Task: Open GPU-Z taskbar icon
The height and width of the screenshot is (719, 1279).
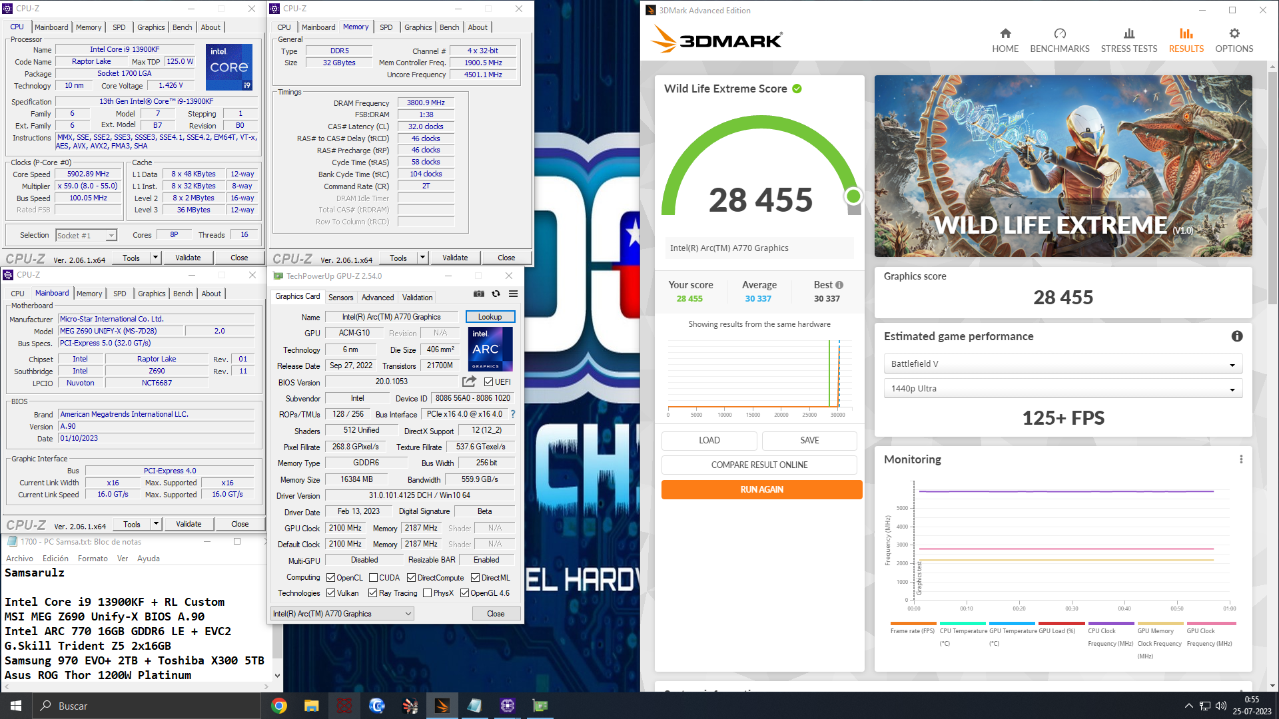Action: pos(540,706)
